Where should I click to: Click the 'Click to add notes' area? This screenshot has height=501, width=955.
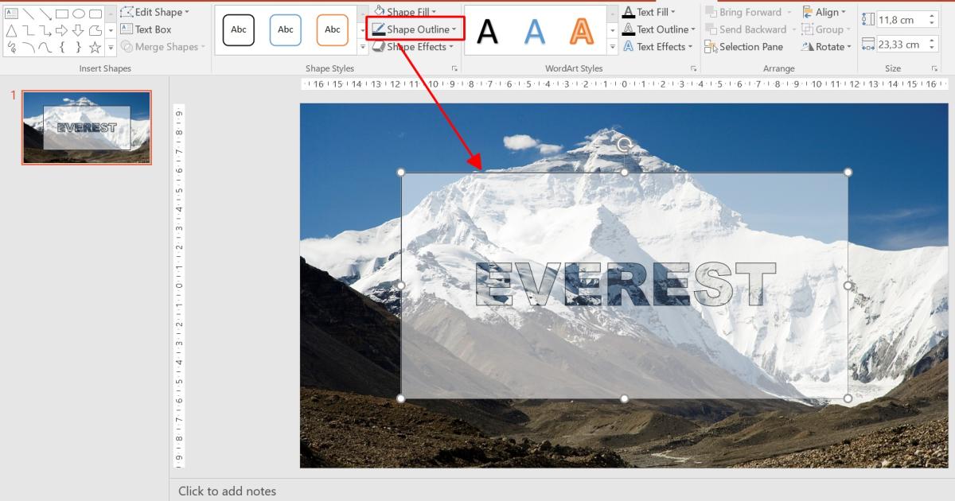[228, 491]
